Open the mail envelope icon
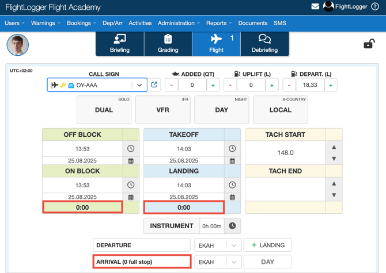The image size is (386, 273). [315, 7]
